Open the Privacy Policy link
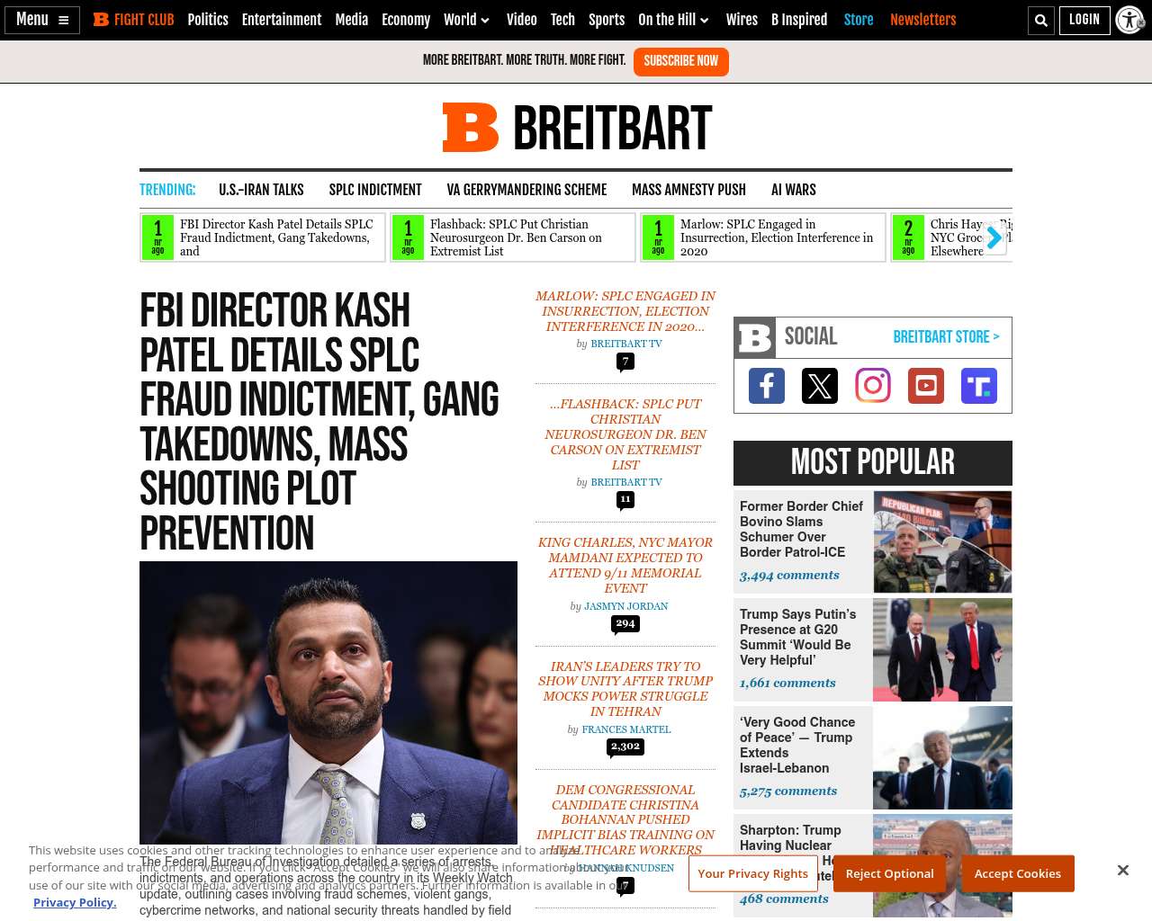The image size is (1152, 921). pos(75,902)
